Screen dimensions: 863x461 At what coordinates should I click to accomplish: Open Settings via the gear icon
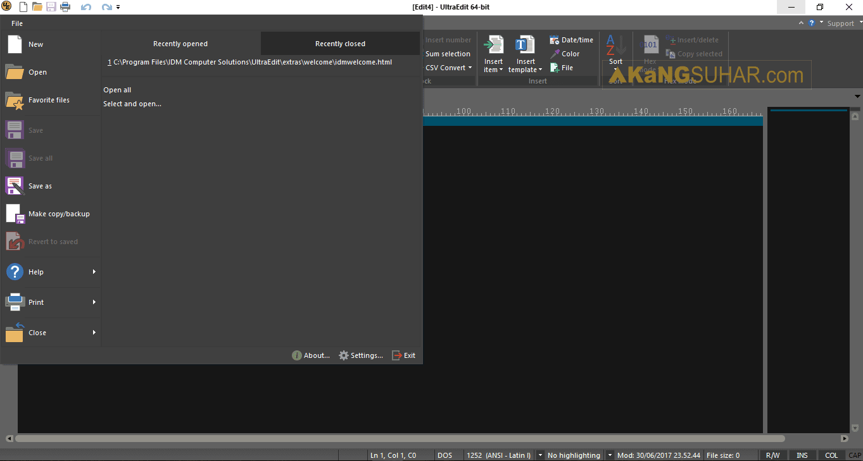click(344, 355)
